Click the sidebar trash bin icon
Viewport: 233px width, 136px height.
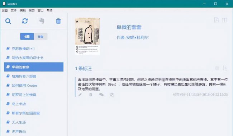pos(58,21)
